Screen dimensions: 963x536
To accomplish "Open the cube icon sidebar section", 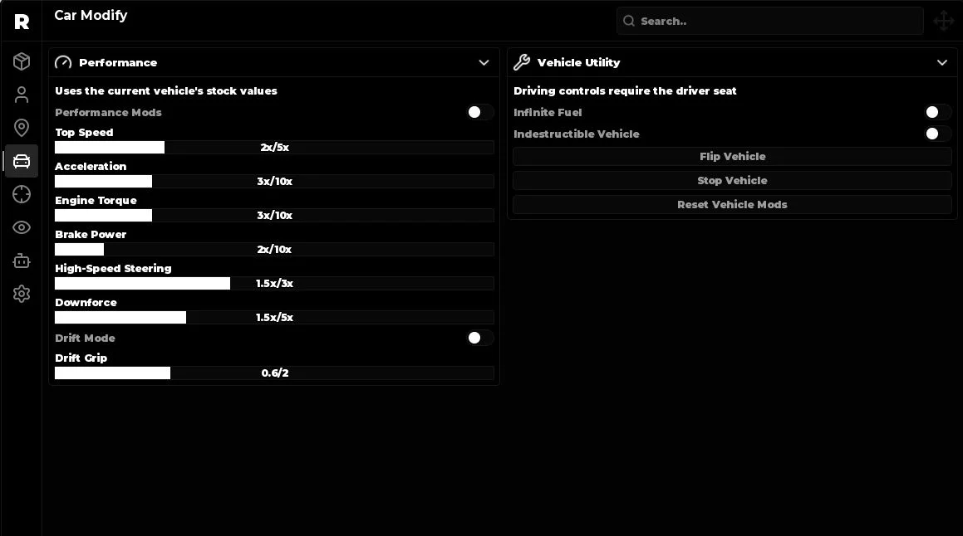I will (22, 61).
